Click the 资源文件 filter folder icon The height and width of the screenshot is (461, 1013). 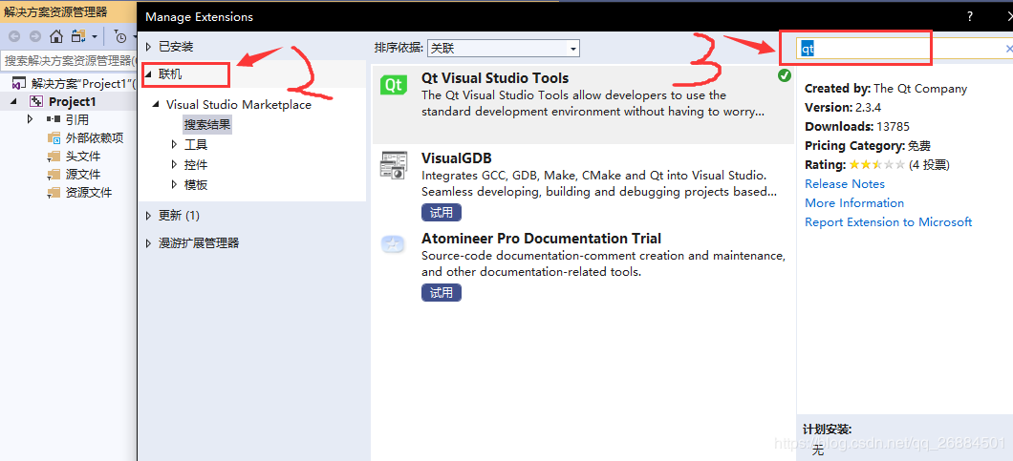click(54, 193)
